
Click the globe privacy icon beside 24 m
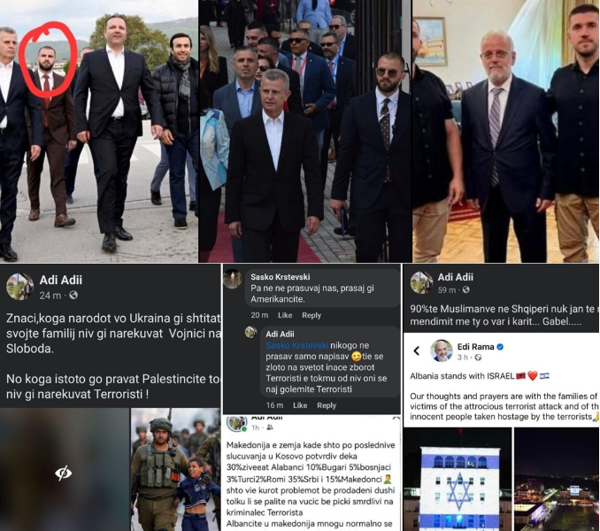(x=73, y=296)
